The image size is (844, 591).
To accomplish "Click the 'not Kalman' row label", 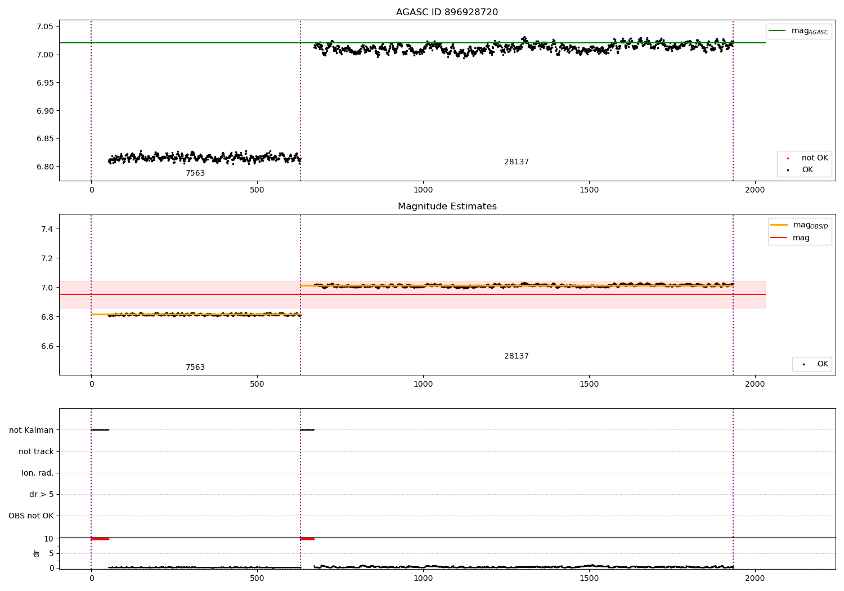I will pyautogui.click(x=32, y=430).
